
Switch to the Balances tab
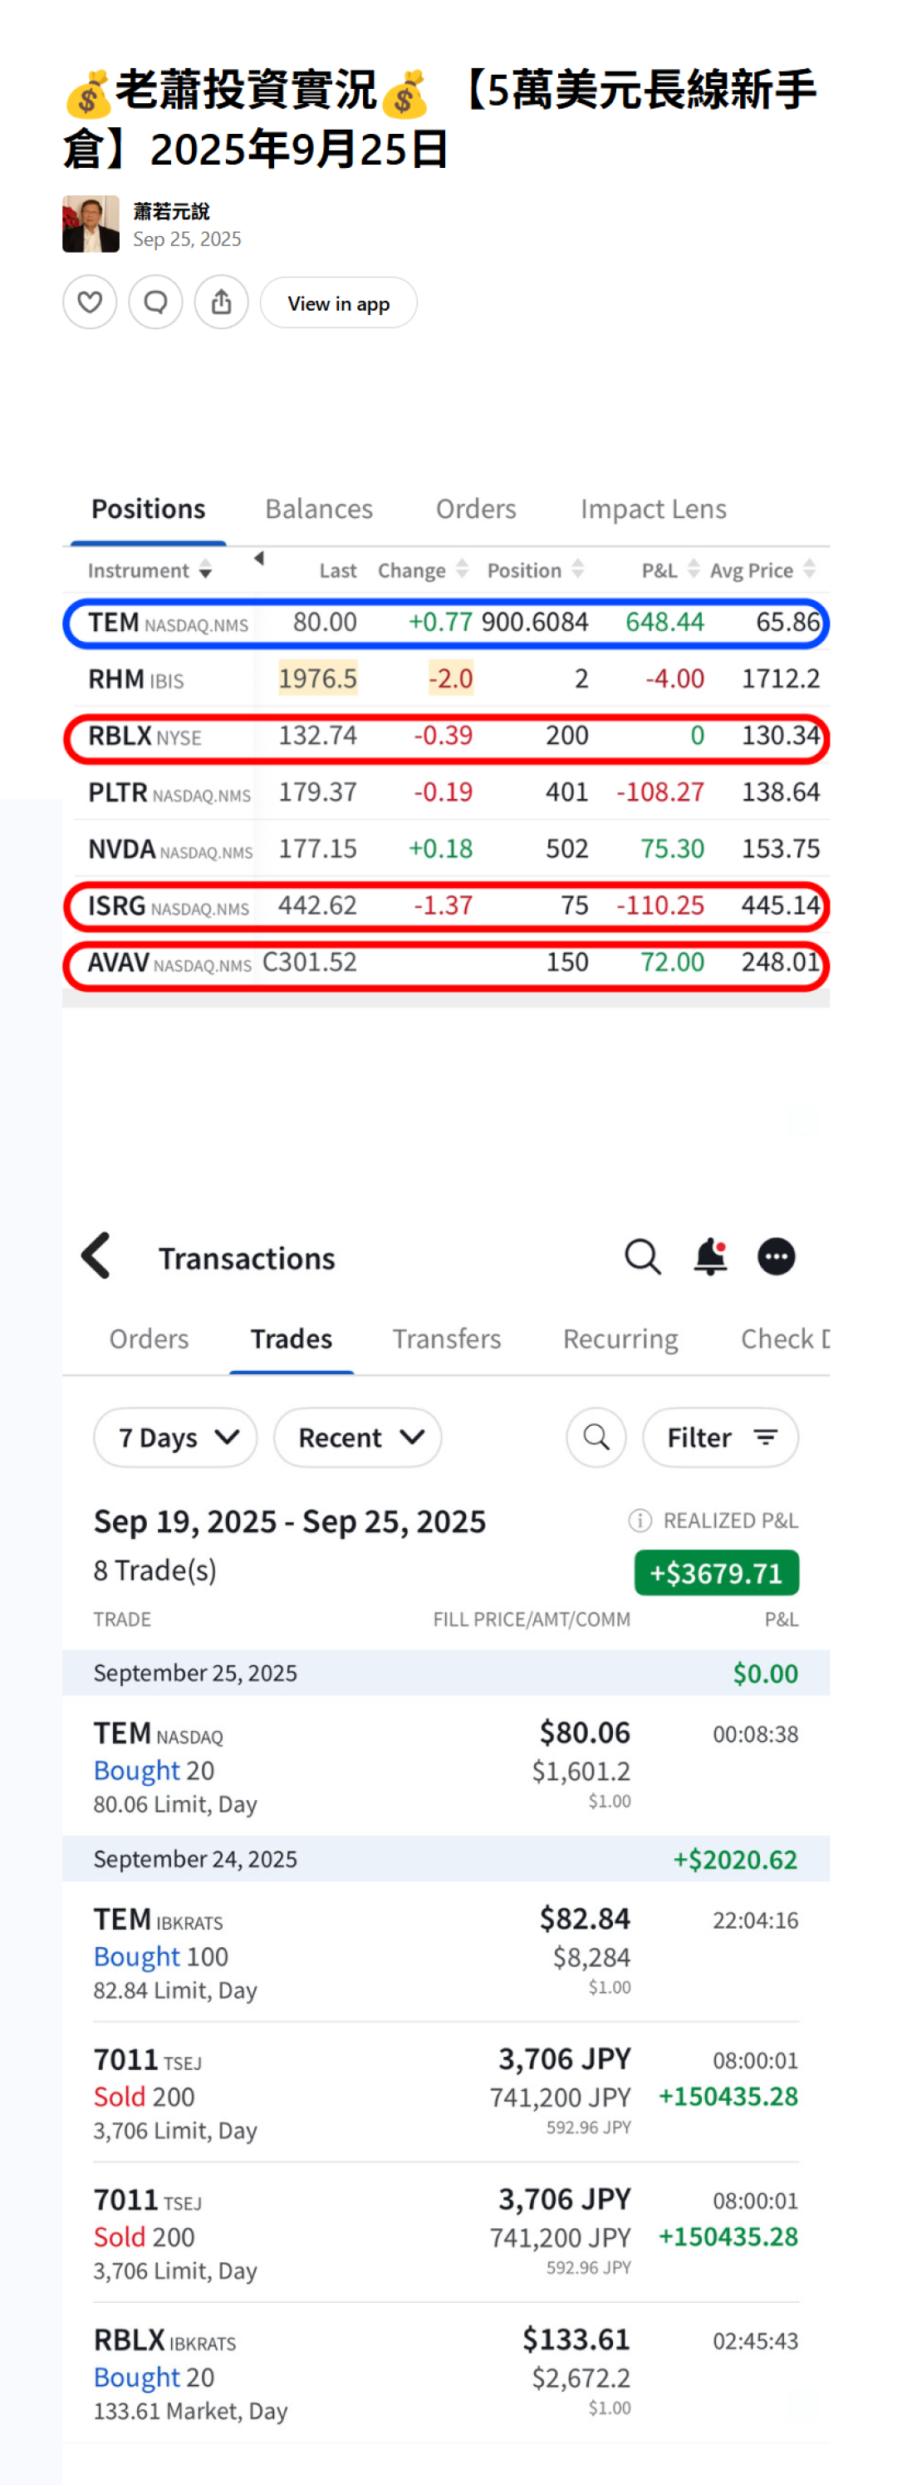click(319, 508)
